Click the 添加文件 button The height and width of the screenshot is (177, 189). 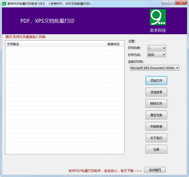coord(156,80)
